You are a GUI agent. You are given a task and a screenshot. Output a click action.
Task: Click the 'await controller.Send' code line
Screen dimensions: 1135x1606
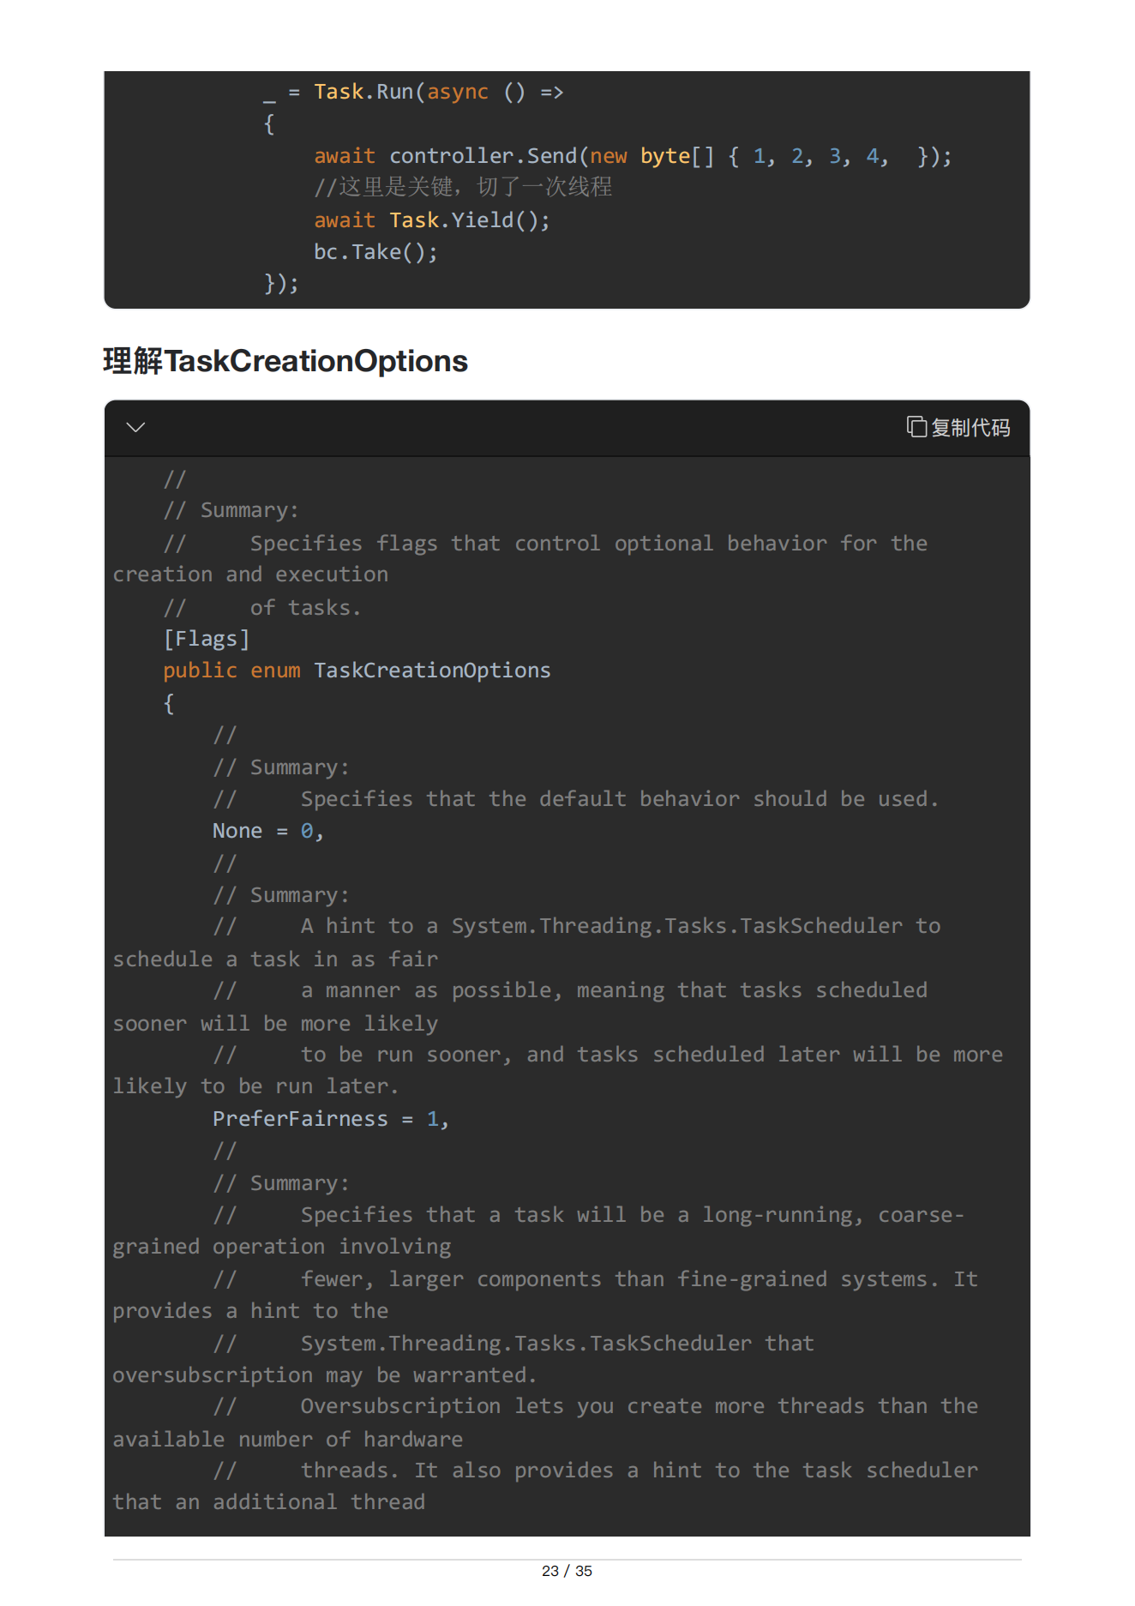[x=633, y=156]
